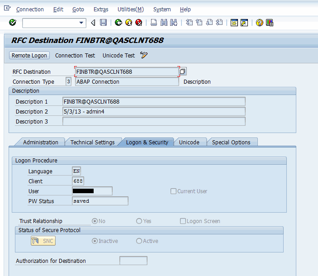Click the ABAP Connection text field
318x276 pixels.
pyautogui.click(x=127, y=81)
